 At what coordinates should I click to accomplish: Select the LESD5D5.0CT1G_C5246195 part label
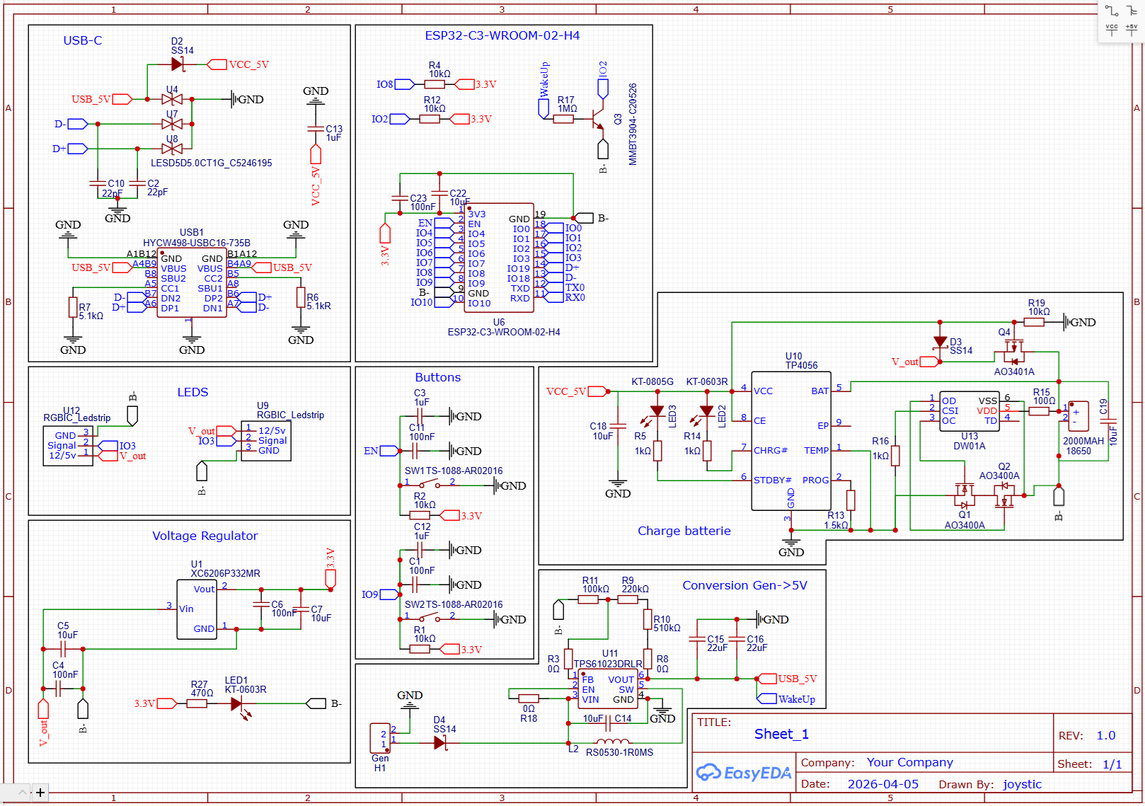(212, 163)
